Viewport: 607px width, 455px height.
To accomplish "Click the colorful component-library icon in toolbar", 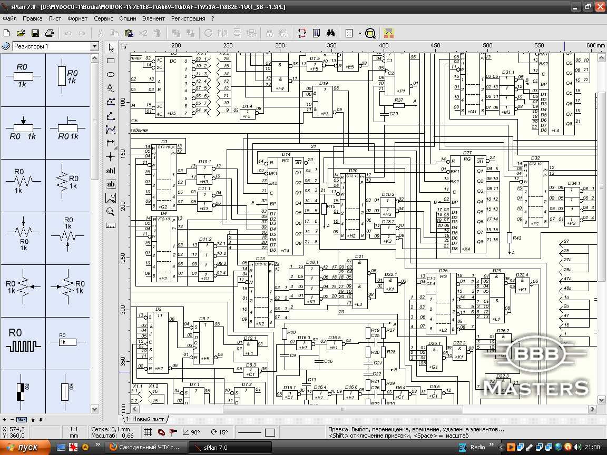I will pyautogui.click(x=389, y=33).
